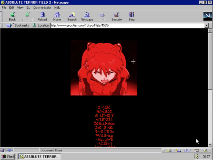Click the Back navigation icon

coord(12,16)
